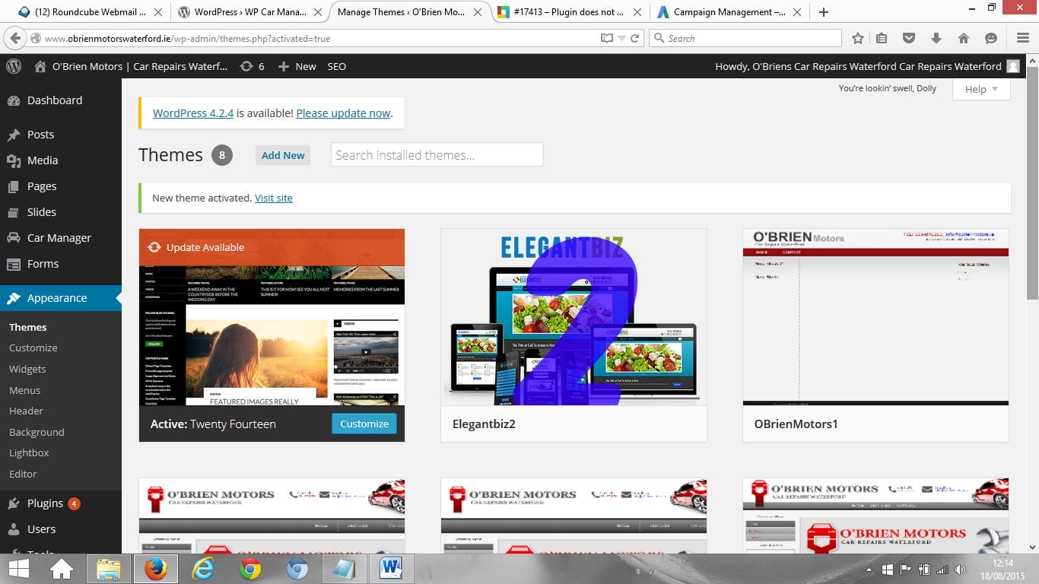The width and height of the screenshot is (1039, 584).
Task: Click the Search installed themes field
Action: coord(437,155)
